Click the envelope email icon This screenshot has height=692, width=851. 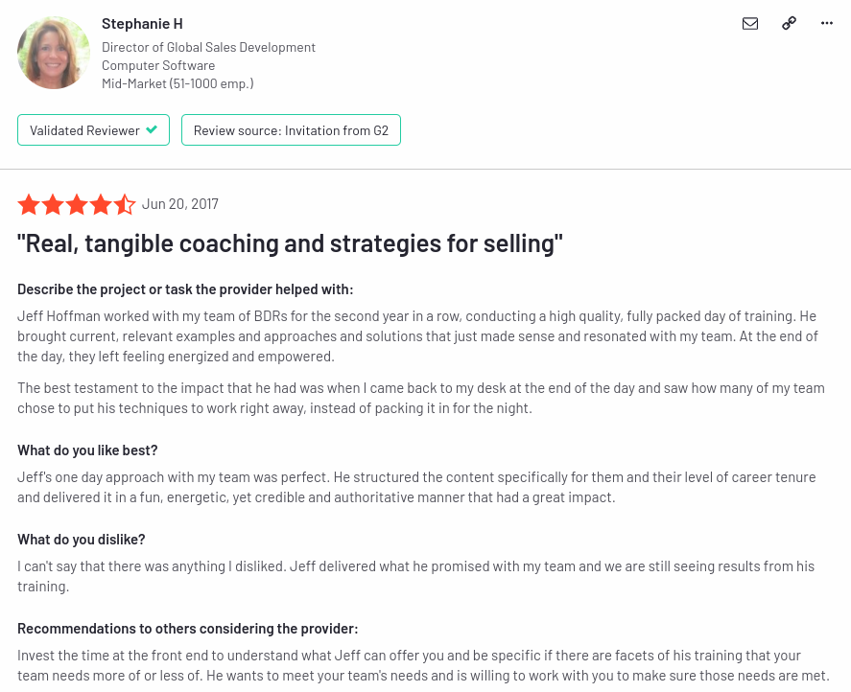(x=750, y=23)
